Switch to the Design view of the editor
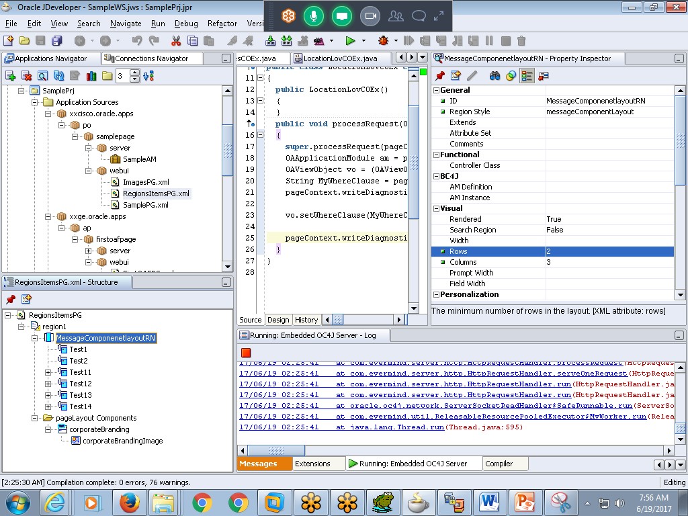Image resolution: width=688 pixels, height=516 pixels. [278, 320]
